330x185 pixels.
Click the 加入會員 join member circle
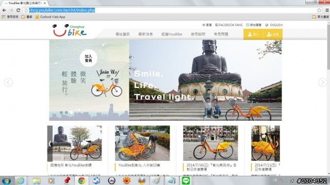pyautogui.click(x=88, y=58)
